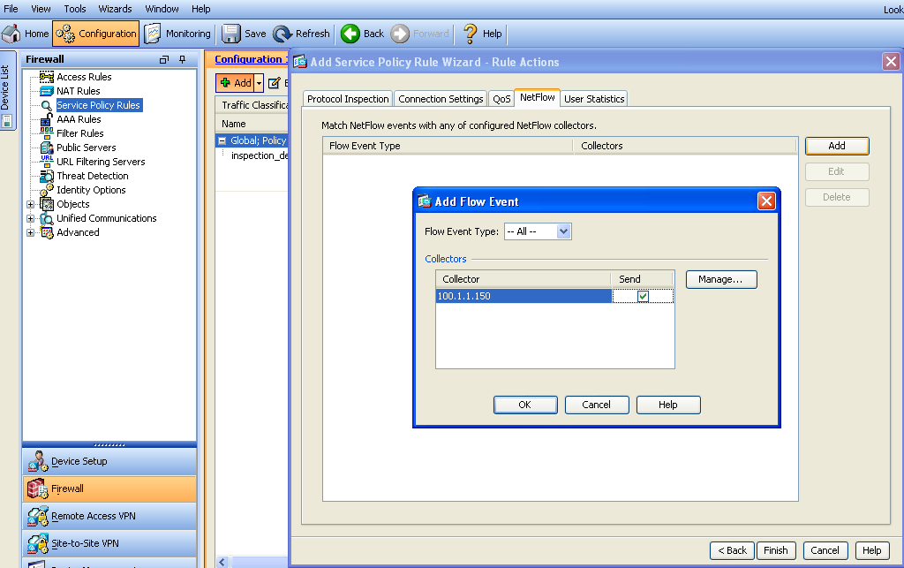Open the Wizards menu
Viewport: 904px width, 568px height.
click(115, 9)
